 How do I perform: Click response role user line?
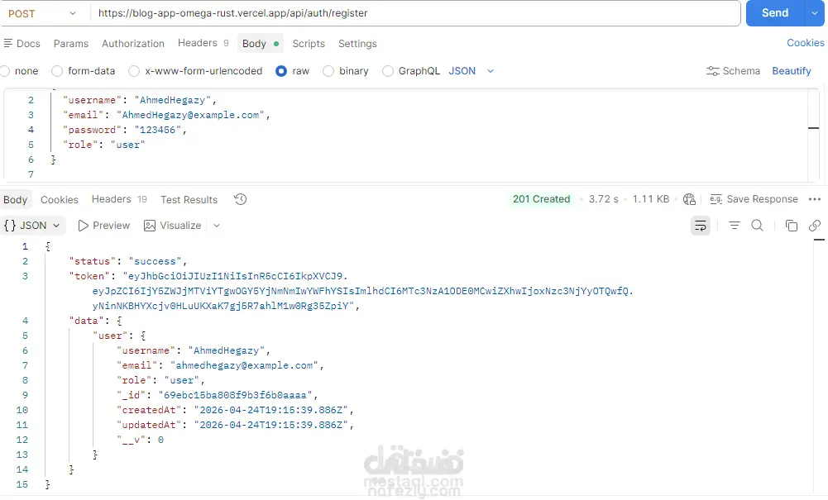point(160,380)
